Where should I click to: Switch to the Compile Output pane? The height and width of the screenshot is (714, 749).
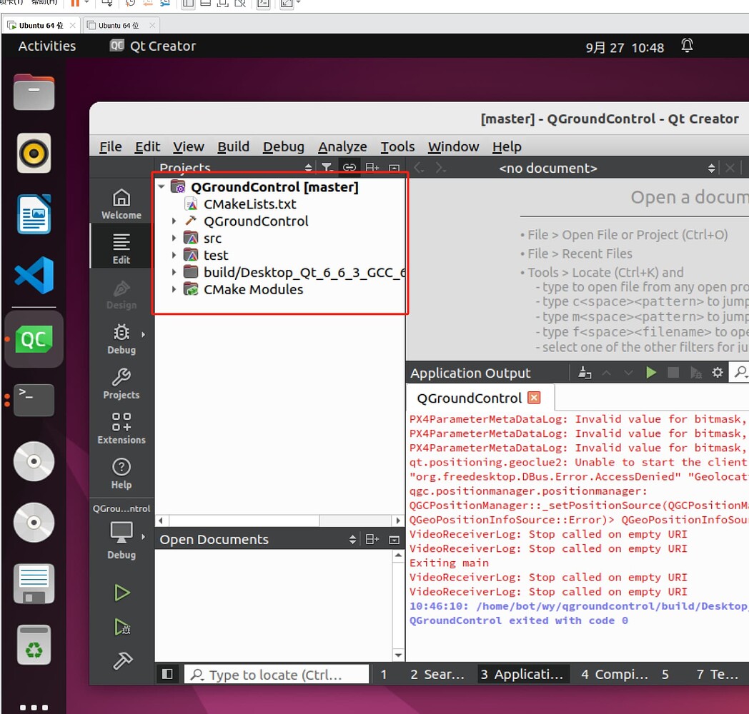pyautogui.click(x=613, y=673)
